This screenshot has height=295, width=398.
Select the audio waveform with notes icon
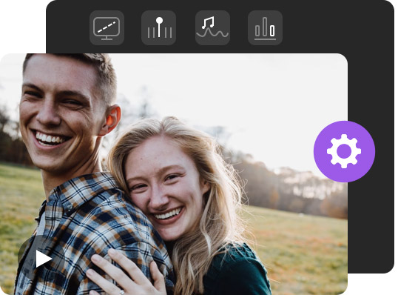213,27
